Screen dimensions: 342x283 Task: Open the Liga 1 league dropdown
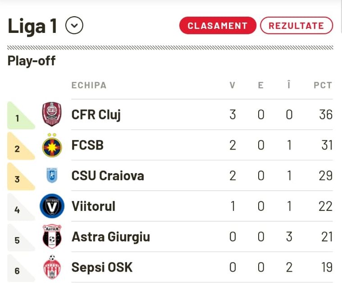74,25
